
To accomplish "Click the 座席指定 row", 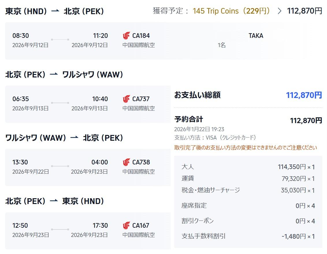I will pos(248,206).
